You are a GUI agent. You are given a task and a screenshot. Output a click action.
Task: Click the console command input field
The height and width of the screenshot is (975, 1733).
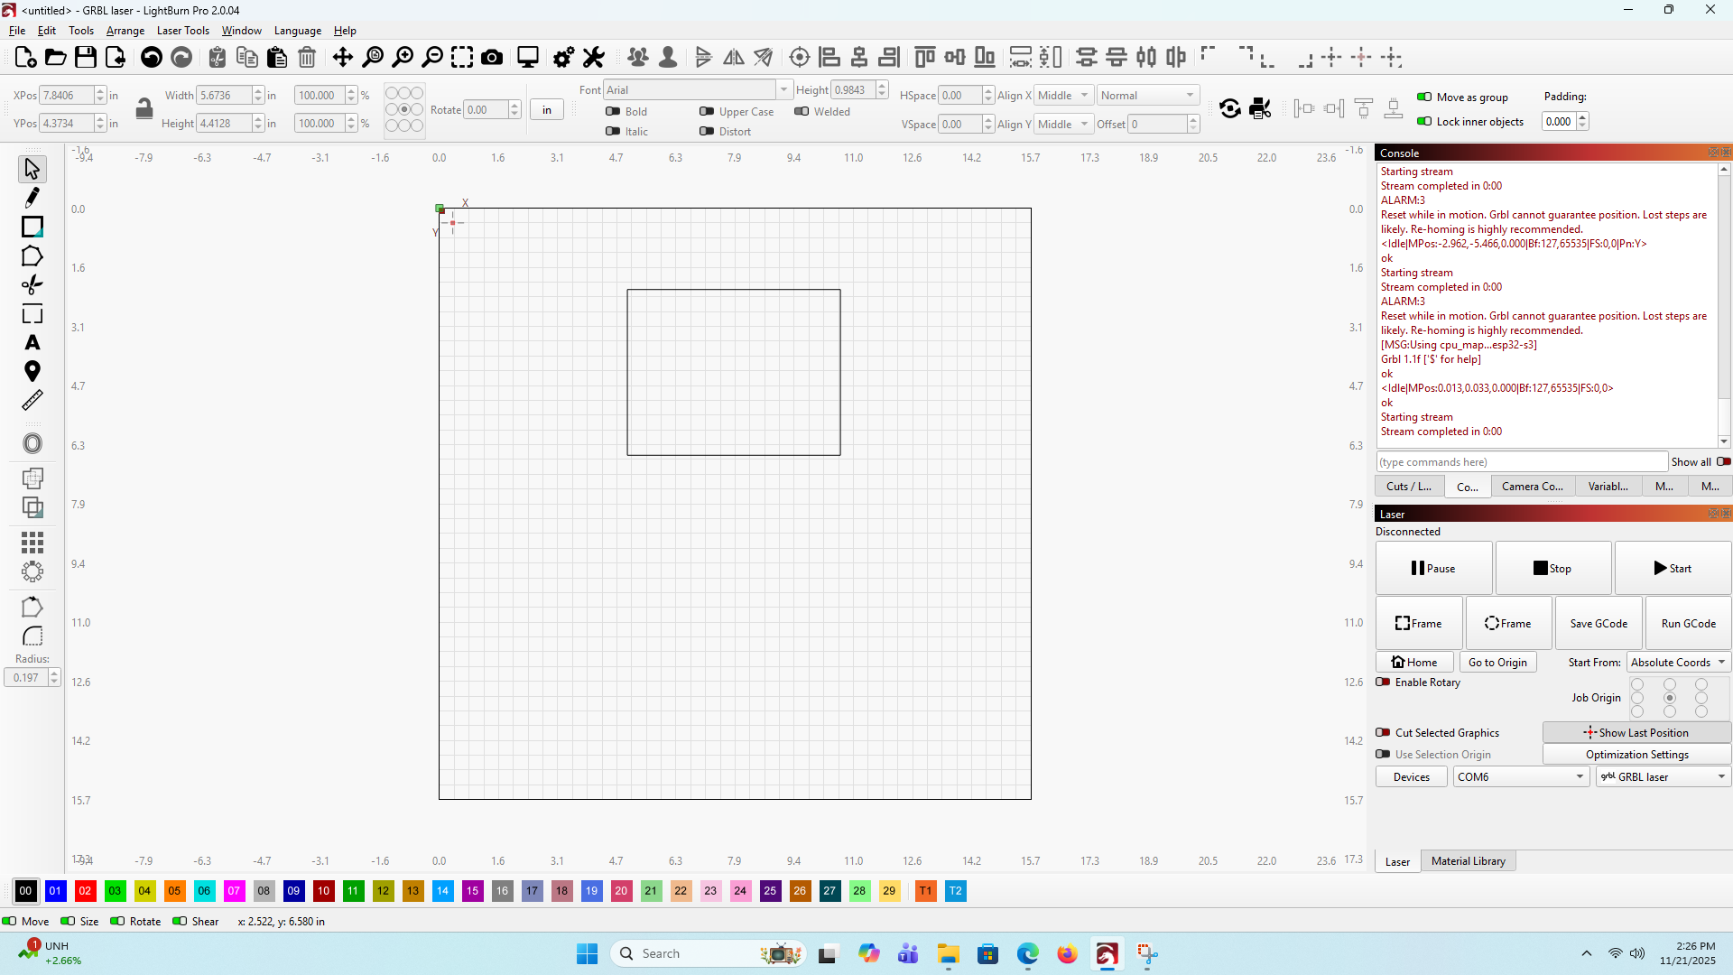1521,462
